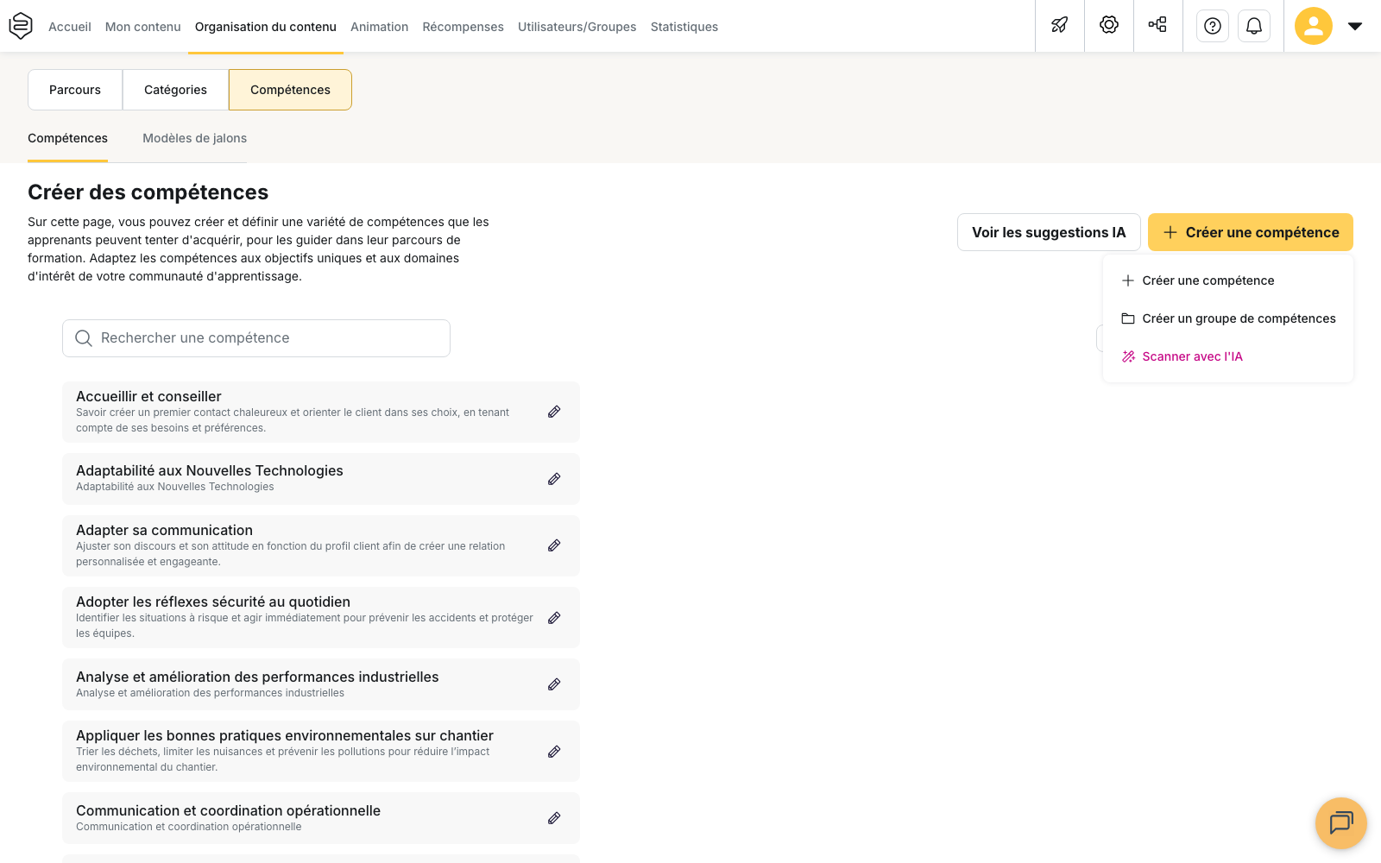The height and width of the screenshot is (863, 1381).
Task: Edit the Accueillir et conseiller competence
Action: [554, 412]
